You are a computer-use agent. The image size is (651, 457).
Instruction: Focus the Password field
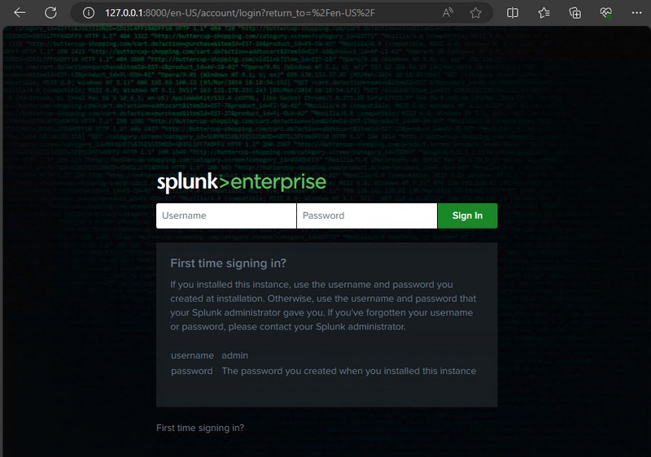point(367,215)
